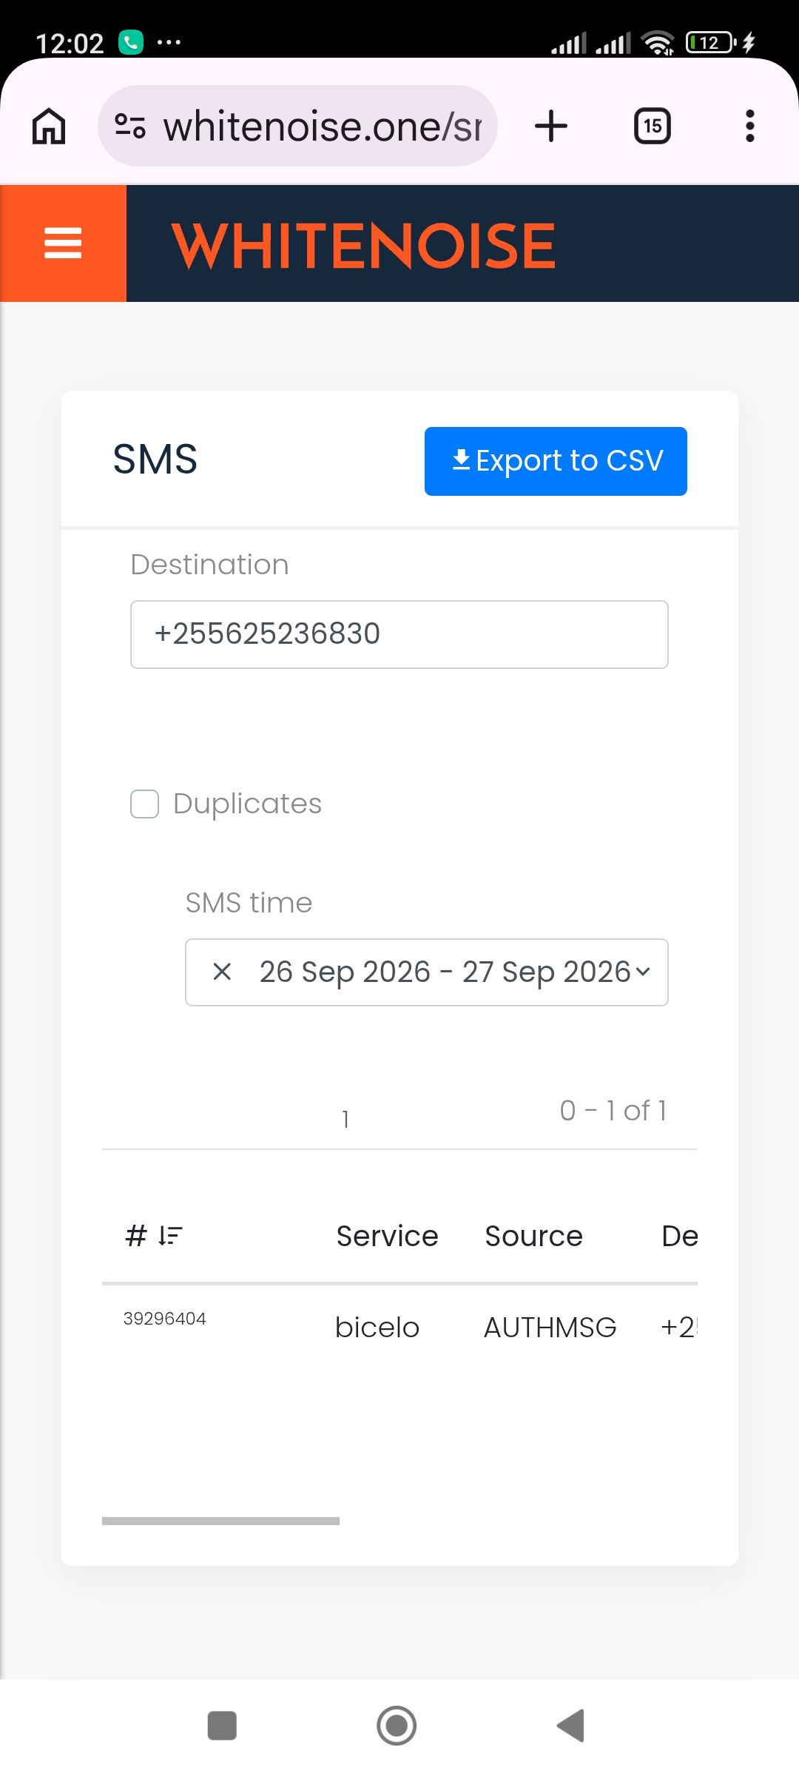
Task: Tap the browser home icon
Action: [x=49, y=126]
